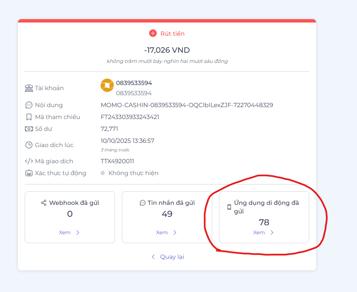Viewport: 357px width, 292px height.
Task: Click the left chevron beside Quay lại
Action: [x=153, y=257]
